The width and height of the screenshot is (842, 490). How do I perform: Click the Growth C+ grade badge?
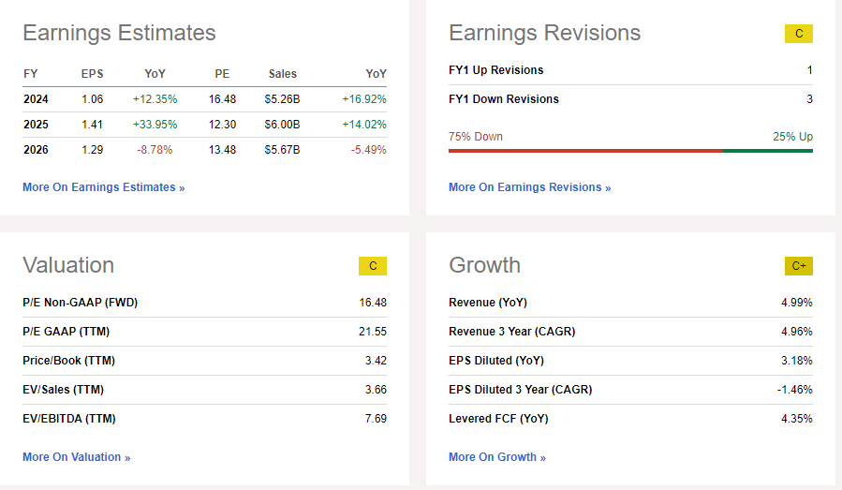coord(798,266)
